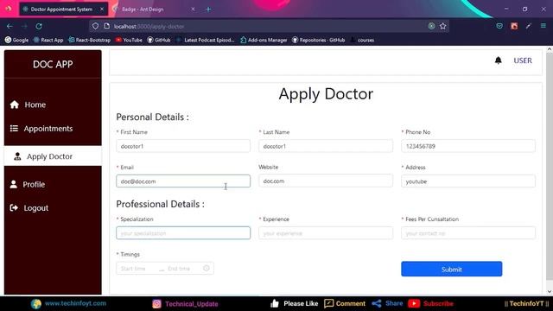
Task: Click the Experience input field
Action: point(326,233)
